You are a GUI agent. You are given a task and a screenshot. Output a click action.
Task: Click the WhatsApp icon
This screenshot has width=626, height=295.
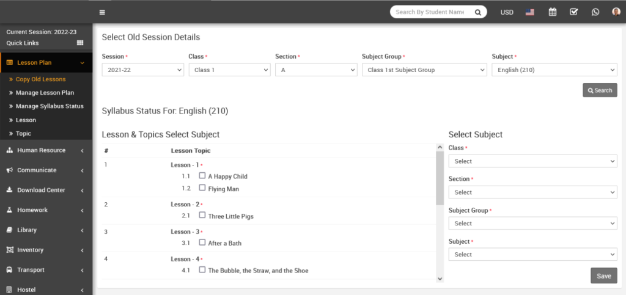click(x=595, y=12)
